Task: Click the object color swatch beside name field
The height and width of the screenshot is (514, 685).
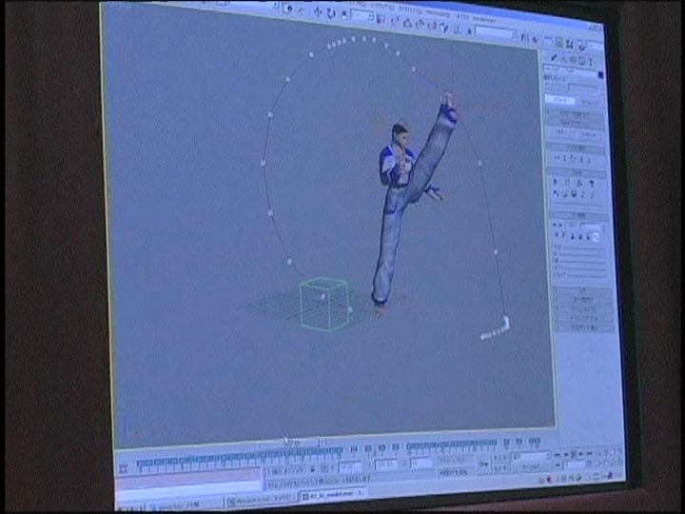Action: 601,75
